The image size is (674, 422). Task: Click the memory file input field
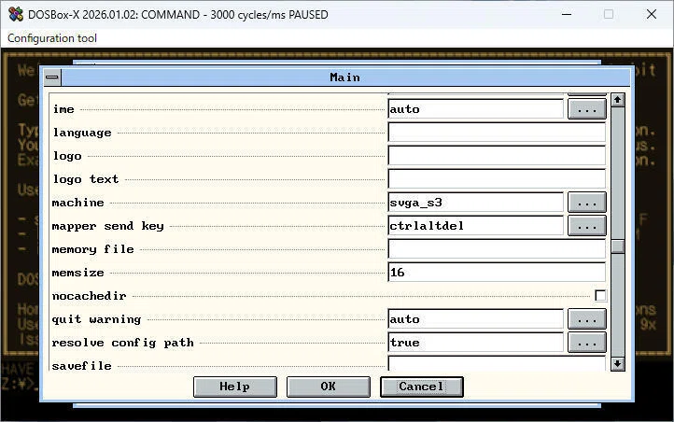pyautogui.click(x=497, y=249)
